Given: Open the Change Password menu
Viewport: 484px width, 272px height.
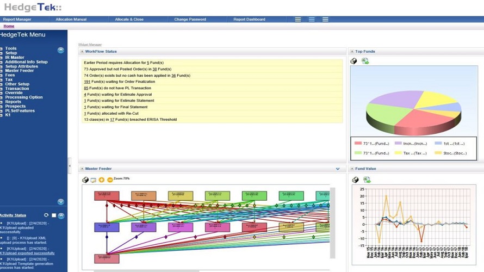Looking at the screenshot, I should 190,19.
